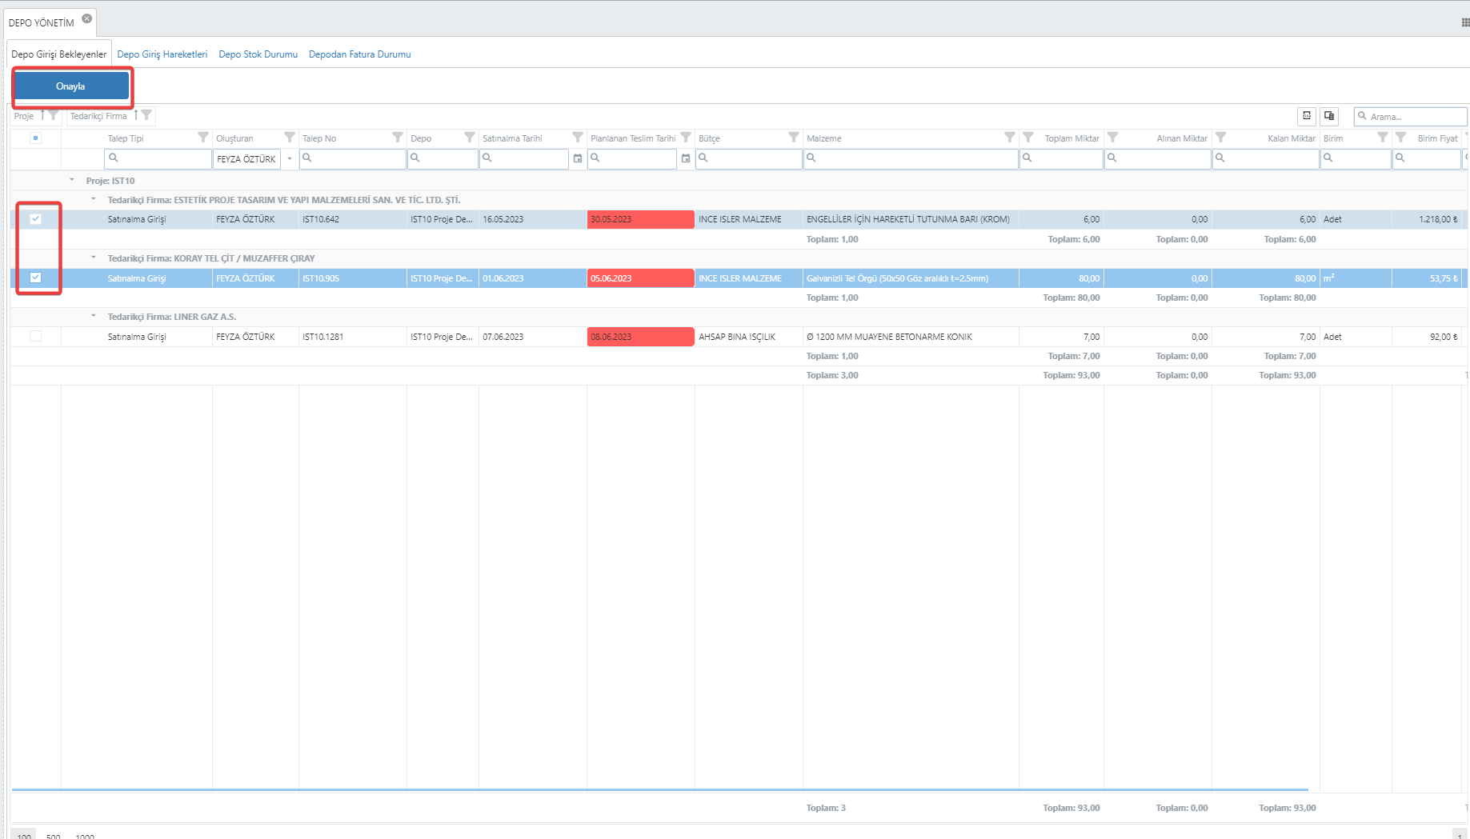Open the Oluşturan filter dropdown arrow
Screen dimensions: 1470x839
tap(290, 158)
